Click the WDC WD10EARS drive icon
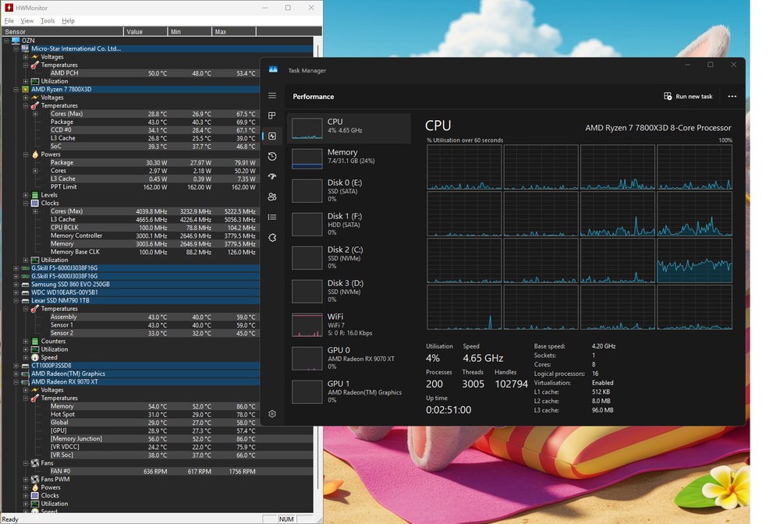 [26, 292]
